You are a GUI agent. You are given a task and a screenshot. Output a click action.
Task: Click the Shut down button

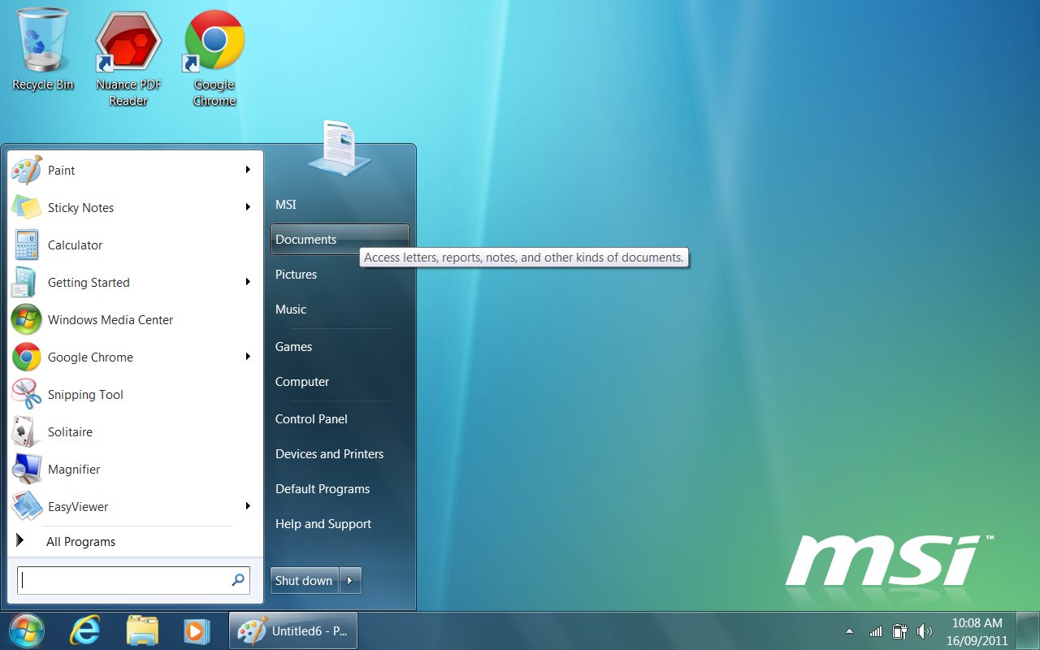click(304, 580)
